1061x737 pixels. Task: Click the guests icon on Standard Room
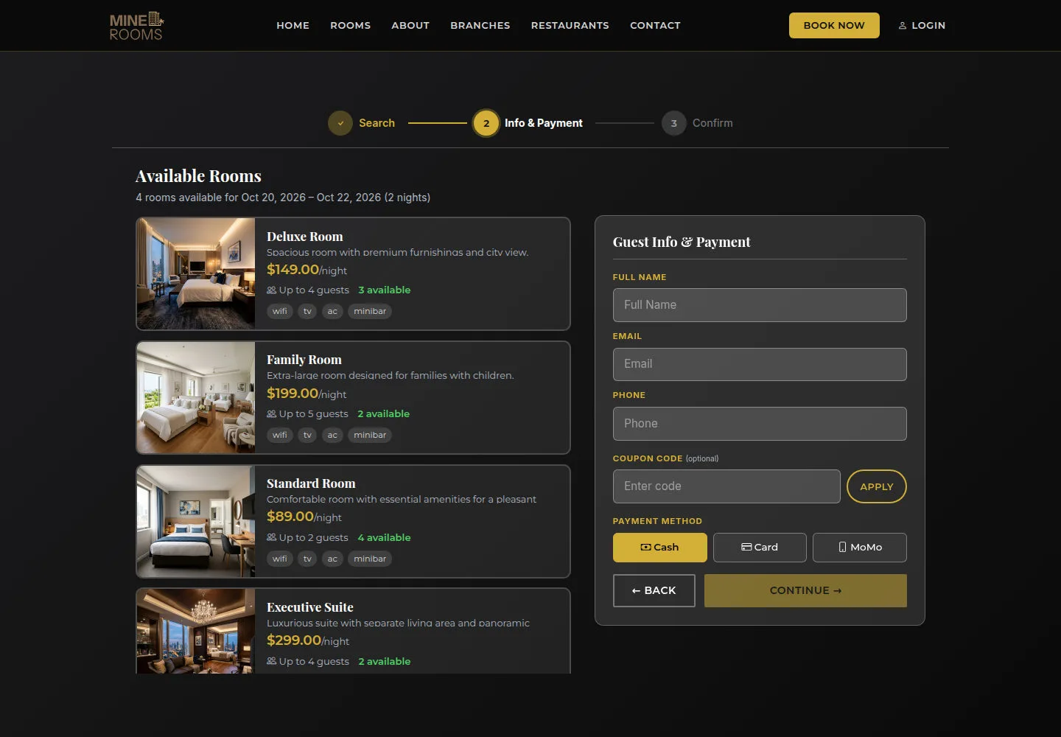coord(272,538)
